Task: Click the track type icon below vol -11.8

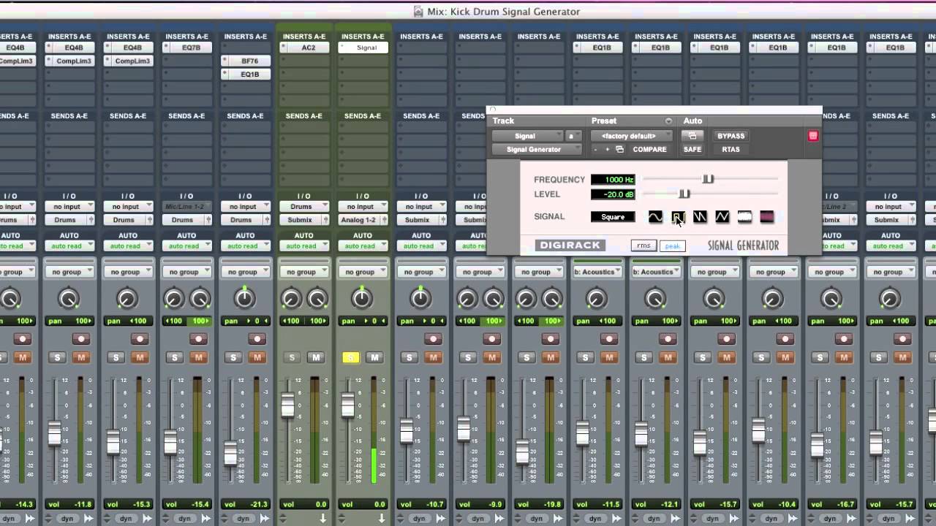Action: pyautogui.click(x=88, y=518)
